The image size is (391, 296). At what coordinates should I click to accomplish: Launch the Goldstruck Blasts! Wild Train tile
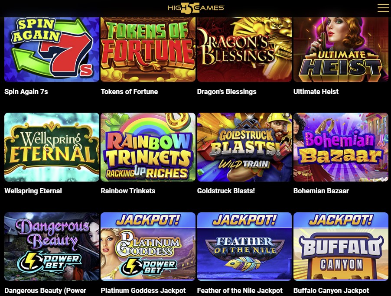[244, 147]
